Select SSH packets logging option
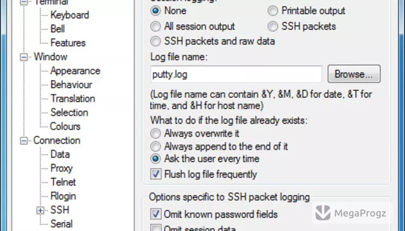 (x=273, y=26)
